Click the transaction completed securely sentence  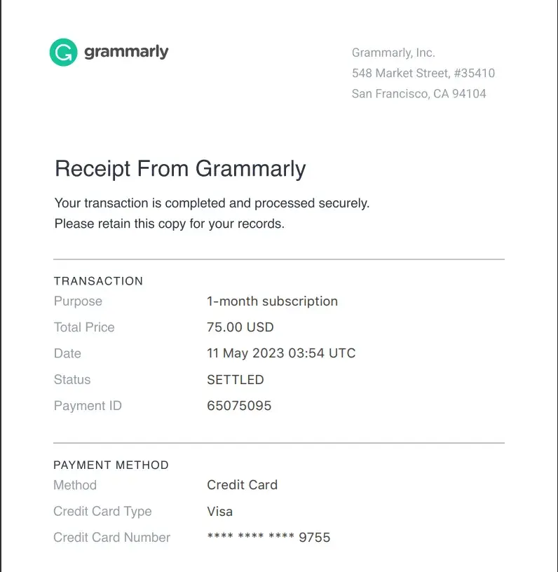click(212, 203)
